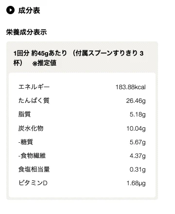Click the 栄養成分表示 subtitle text
This screenshot has width=175, height=214.
(x=26, y=32)
